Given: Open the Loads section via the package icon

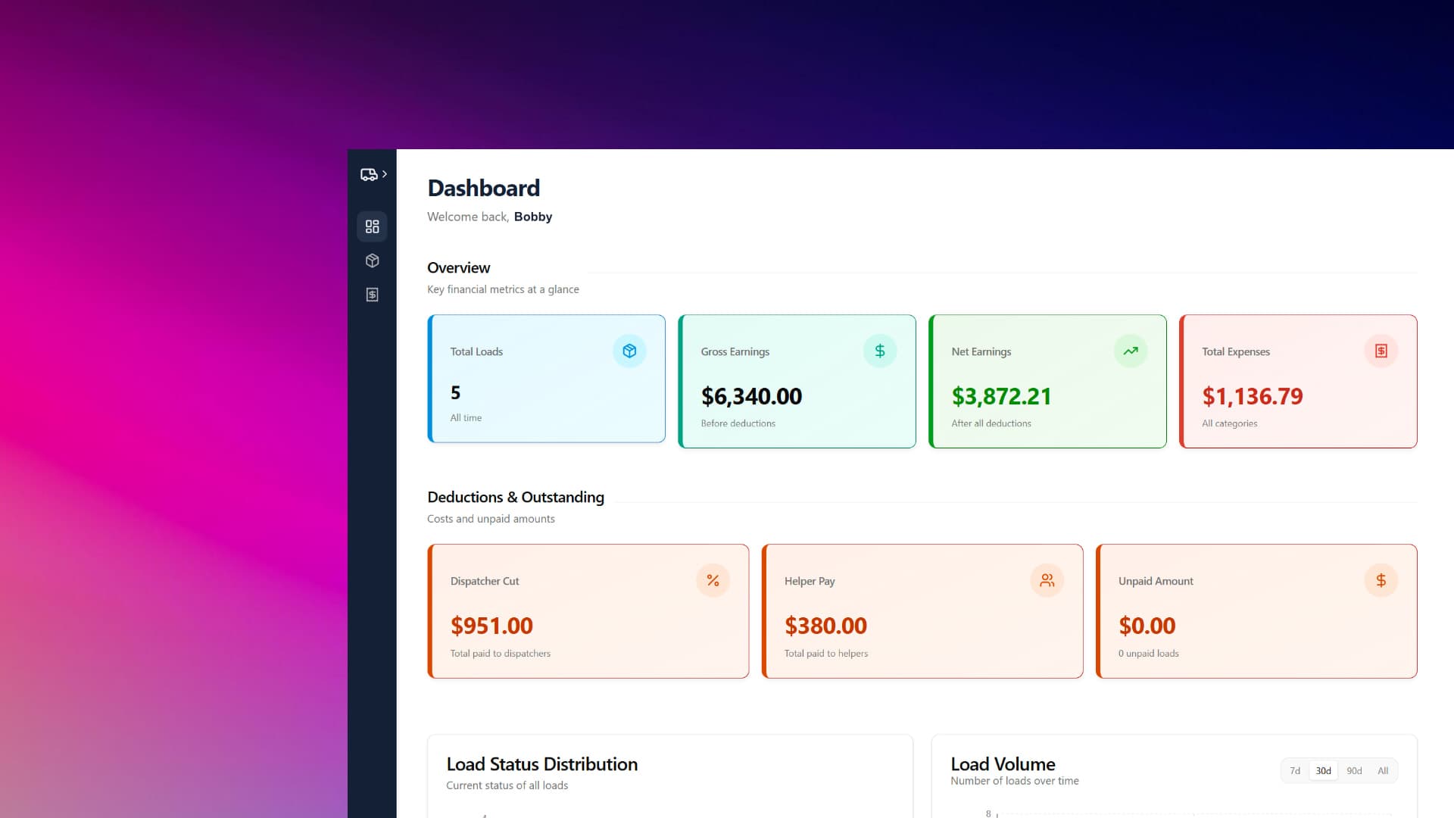Looking at the screenshot, I should pos(372,260).
